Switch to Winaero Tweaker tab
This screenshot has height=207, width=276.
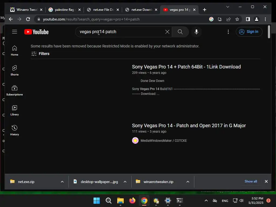click(x=26, y=10)
